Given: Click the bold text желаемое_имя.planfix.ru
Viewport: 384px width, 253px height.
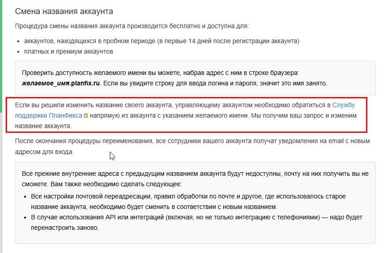Looking at the screenshot, I should point(61,83).
